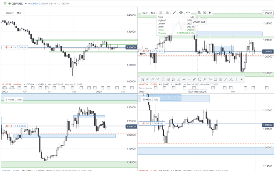The width and height of the screenshot is (274, 171).
Task: Open the Mid selector on 30 Mins chart
Action: [156, 99]
